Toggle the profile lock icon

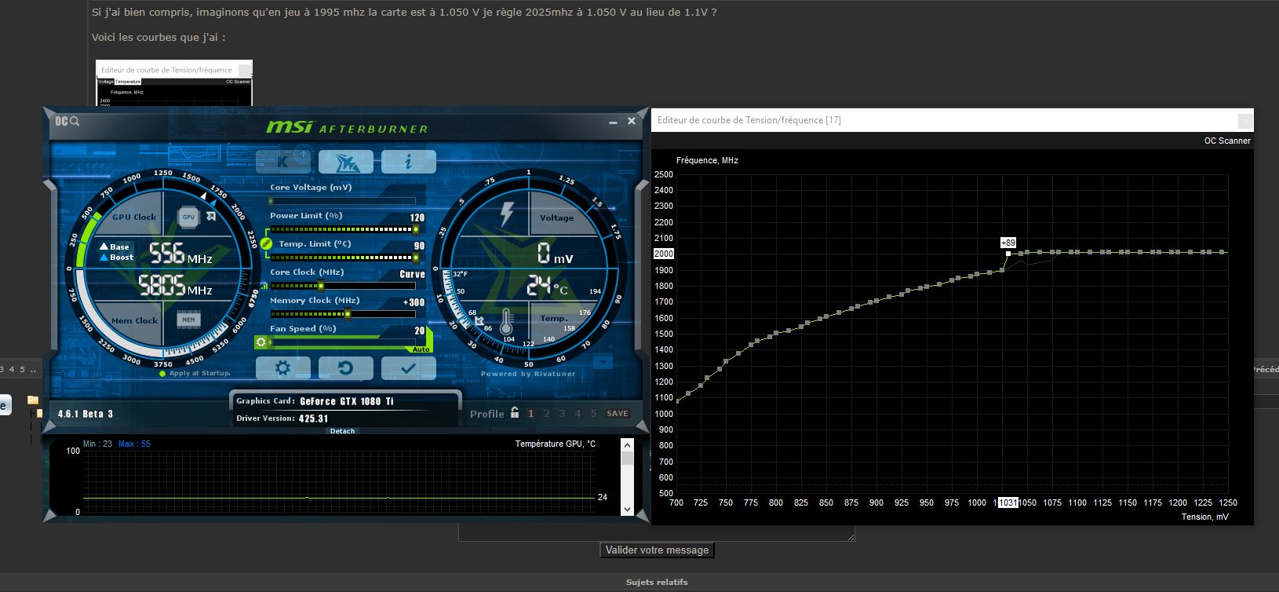(515, 412)
